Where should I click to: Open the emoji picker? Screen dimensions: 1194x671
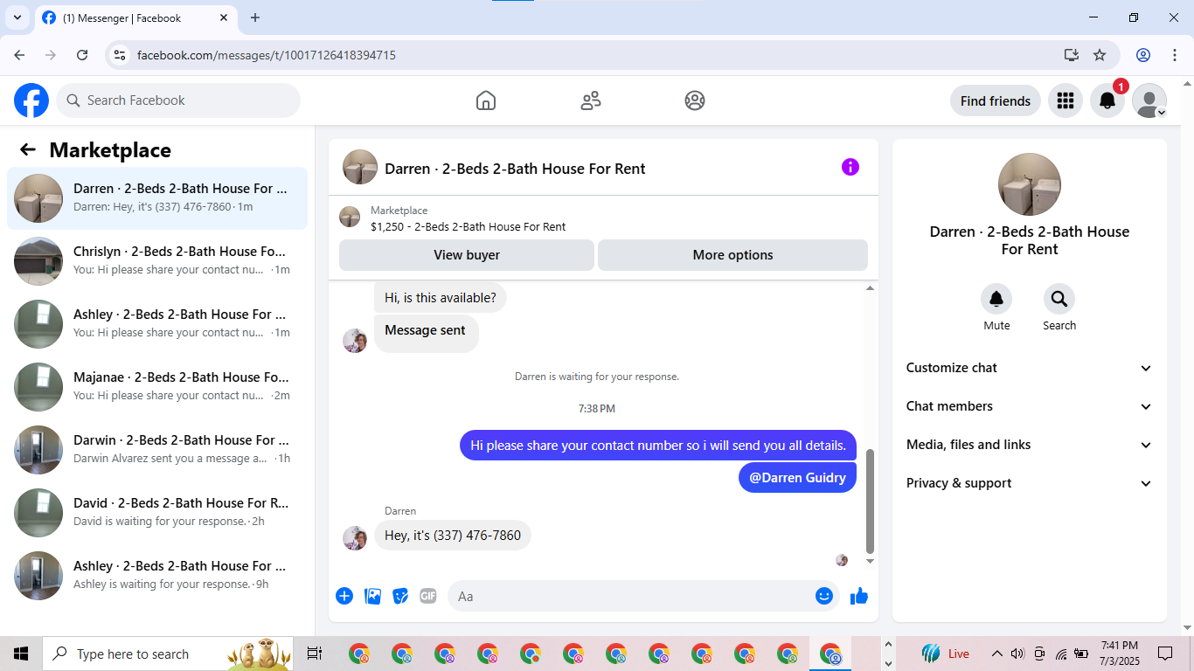(x=824, y=596)
